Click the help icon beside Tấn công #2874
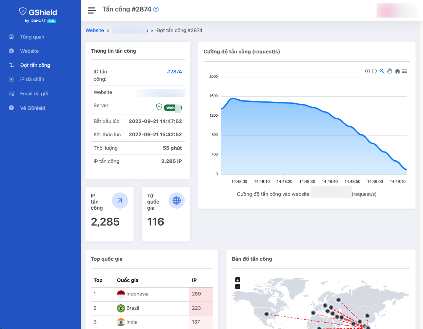 point(156,9)
